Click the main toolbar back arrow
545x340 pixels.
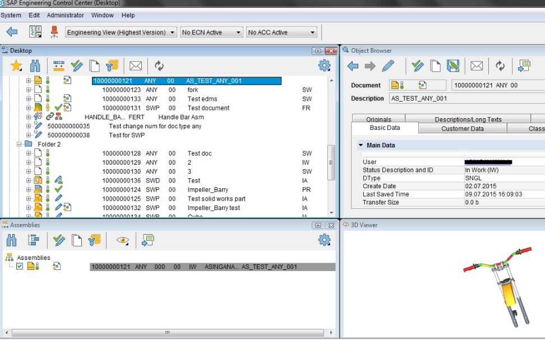coord(12,32)
